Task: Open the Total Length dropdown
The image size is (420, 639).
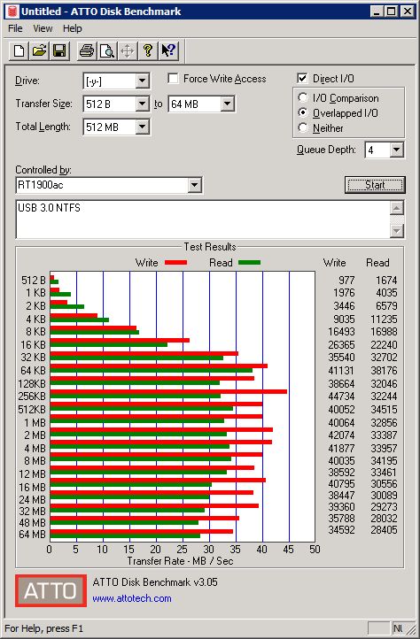Action: [142, 127]
